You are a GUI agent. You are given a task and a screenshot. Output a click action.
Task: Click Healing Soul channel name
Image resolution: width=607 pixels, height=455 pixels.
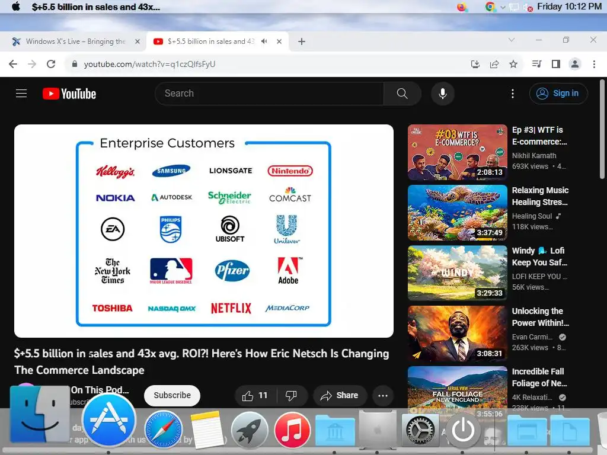click(x=532, y=216)
